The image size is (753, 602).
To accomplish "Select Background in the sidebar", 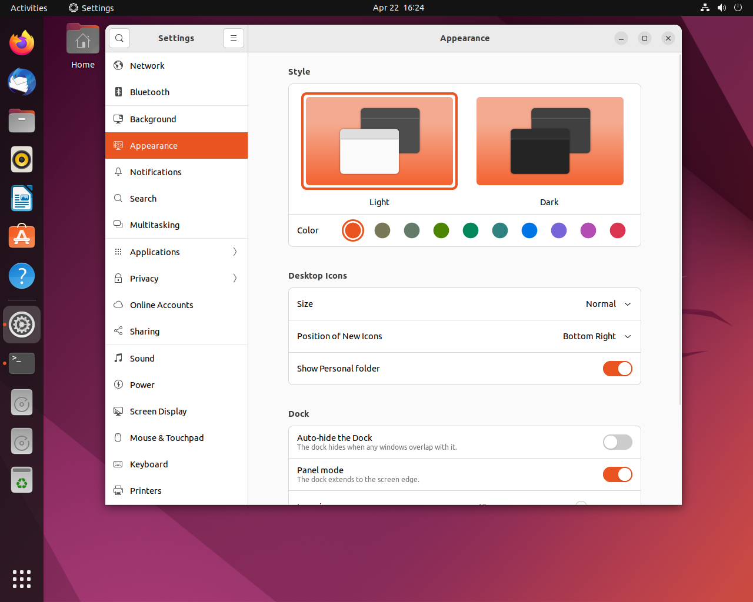I will pos(176,119).
